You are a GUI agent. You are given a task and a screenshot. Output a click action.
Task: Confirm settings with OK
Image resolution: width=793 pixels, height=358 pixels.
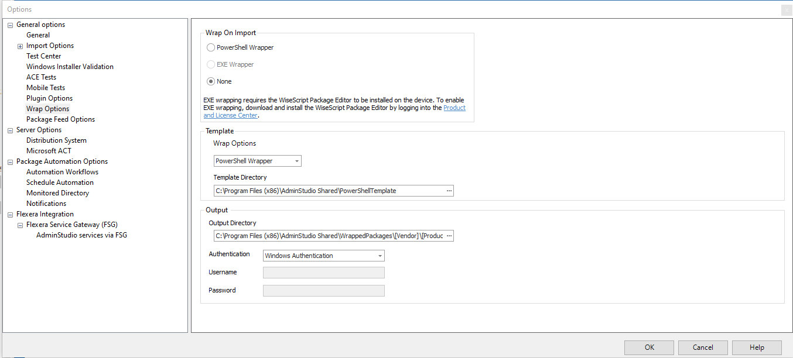648,347
